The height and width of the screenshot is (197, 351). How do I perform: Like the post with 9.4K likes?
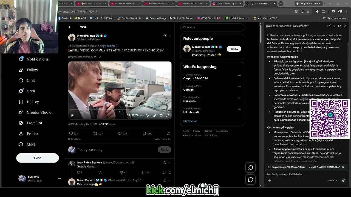tap(123, 134)
